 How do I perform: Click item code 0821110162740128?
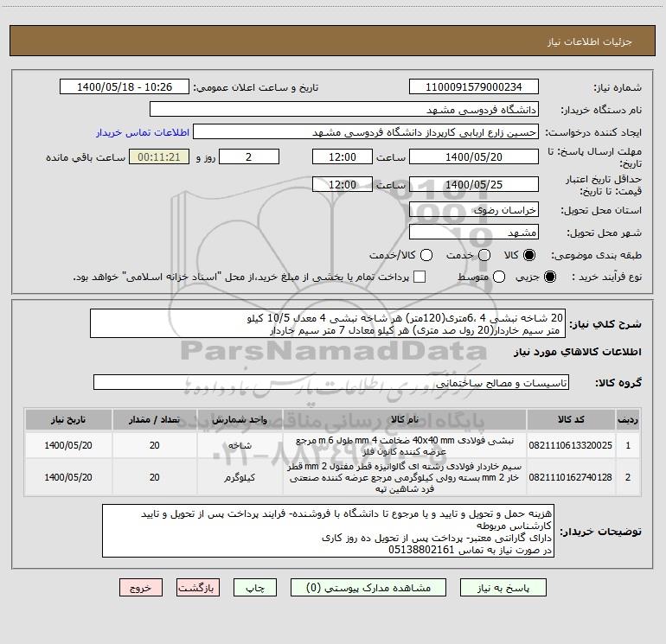tap(571, 477)
